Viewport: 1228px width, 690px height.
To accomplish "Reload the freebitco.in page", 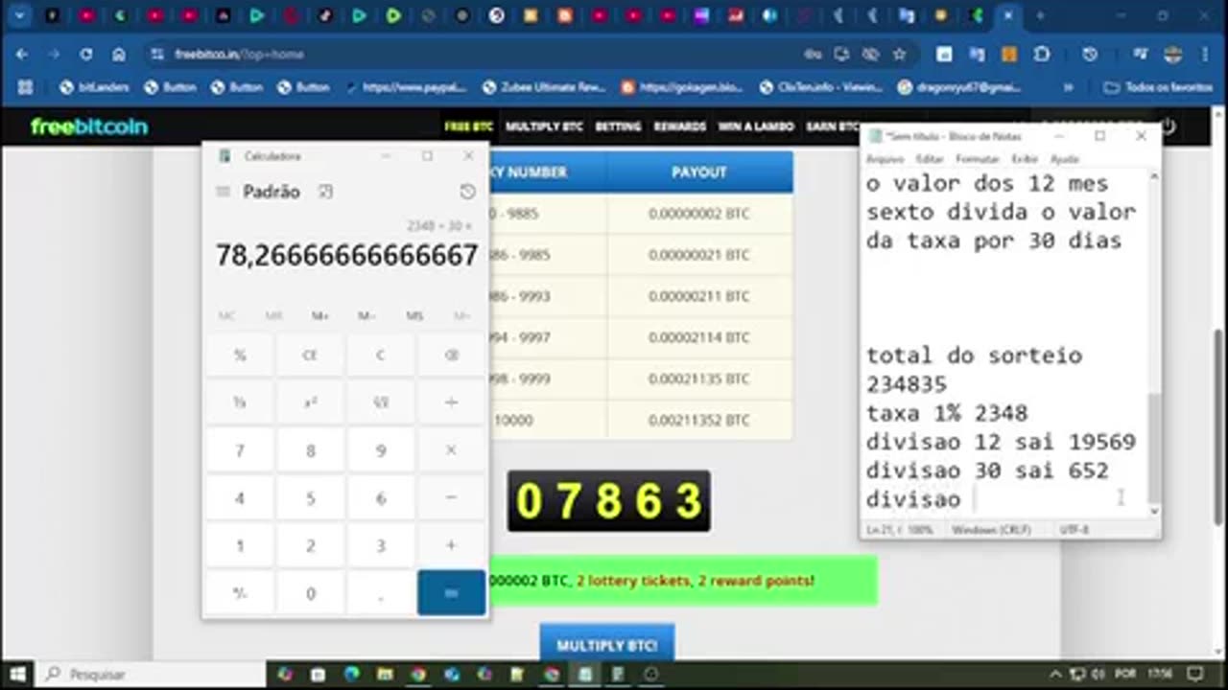I will 86,55.
